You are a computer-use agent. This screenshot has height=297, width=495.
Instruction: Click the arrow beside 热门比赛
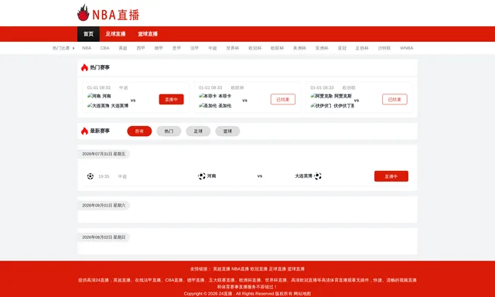pos(73,48)
